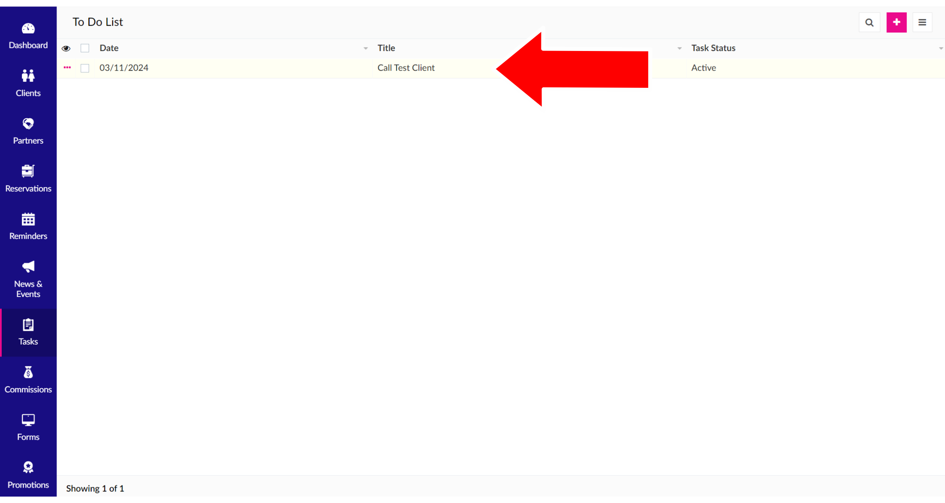
Task: Check the select-all header checkbox
Action: 85,48
